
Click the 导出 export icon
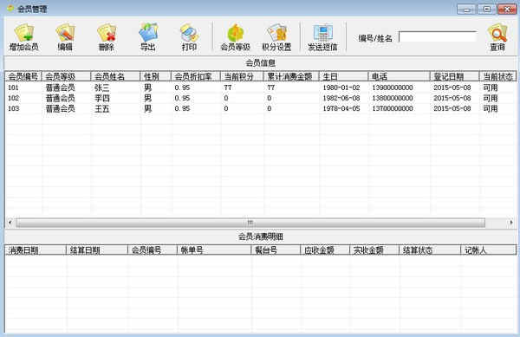click(148, 37)
